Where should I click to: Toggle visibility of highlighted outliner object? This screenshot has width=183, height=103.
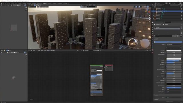pos(182,11)
